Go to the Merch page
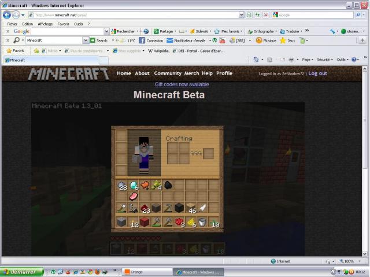Viewport: 370px width, 277px height. tap(191, 73)
